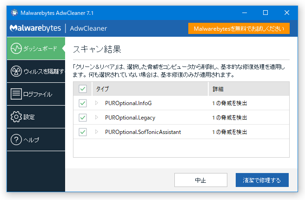Click the quarantine radiation icon in sidebar
Viewport: 305px width, 200px height.
(16, 71)
